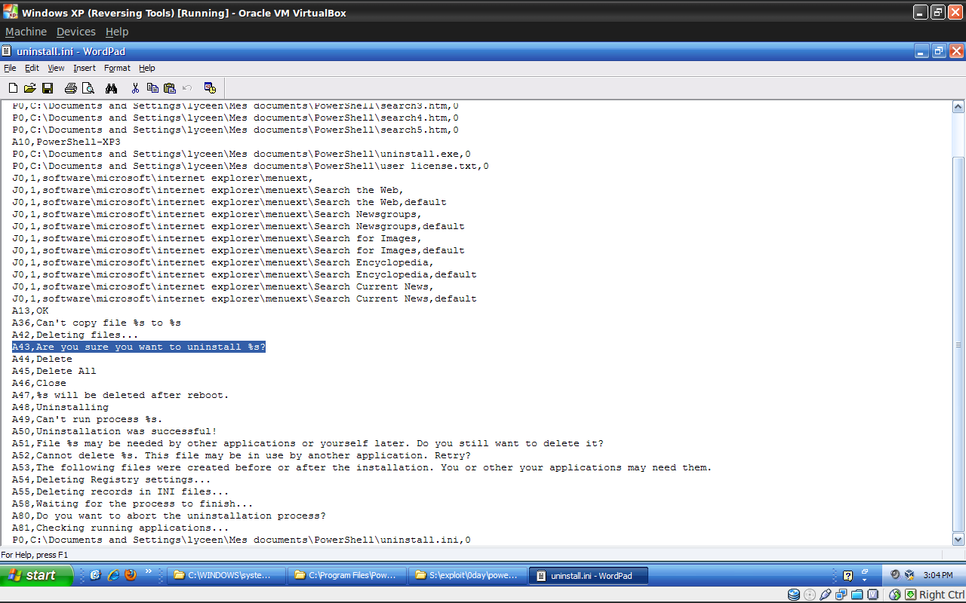
Task: Click the line A44,Delete
Action: pyautogui.click(x=42, y=359)
